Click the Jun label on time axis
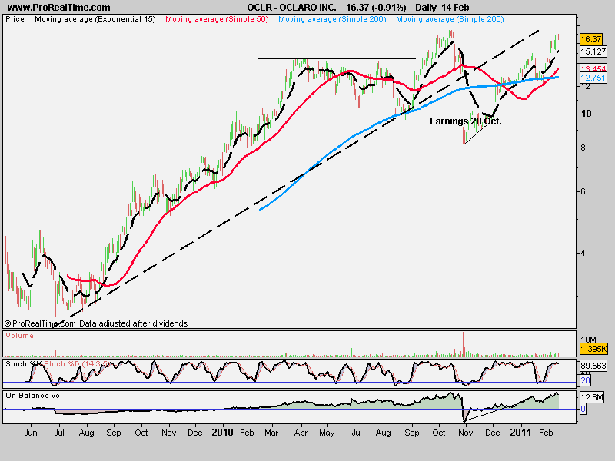Image resolution: width=615 pixels, height=461 pixels. (x=31, y=433)
